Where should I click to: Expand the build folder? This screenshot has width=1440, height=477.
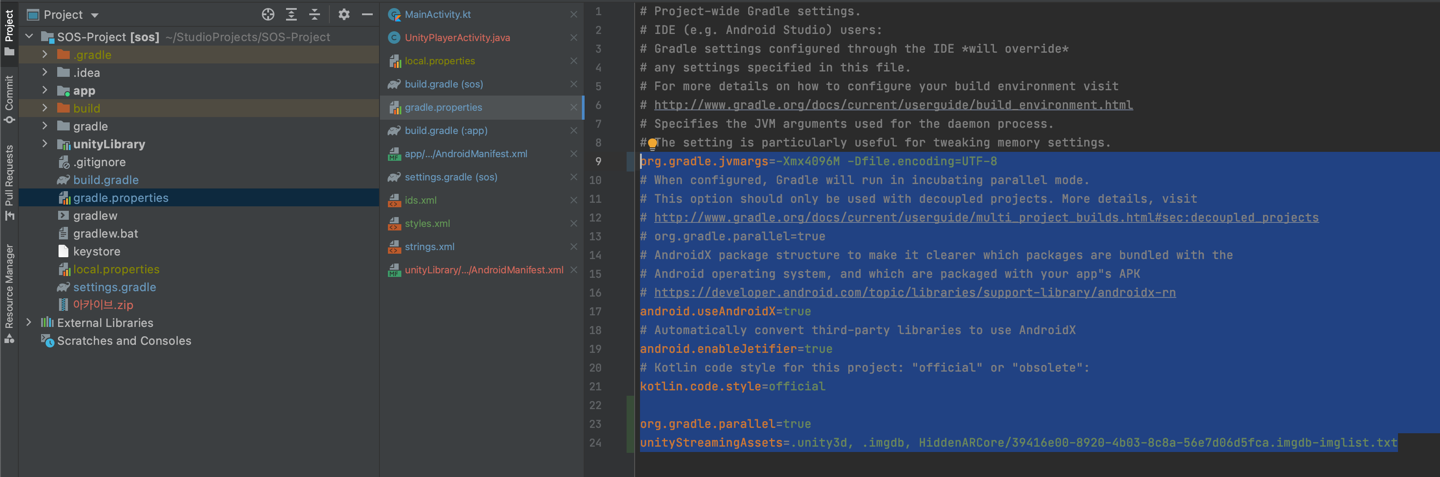pyautogui.click(x=45, y=109)
